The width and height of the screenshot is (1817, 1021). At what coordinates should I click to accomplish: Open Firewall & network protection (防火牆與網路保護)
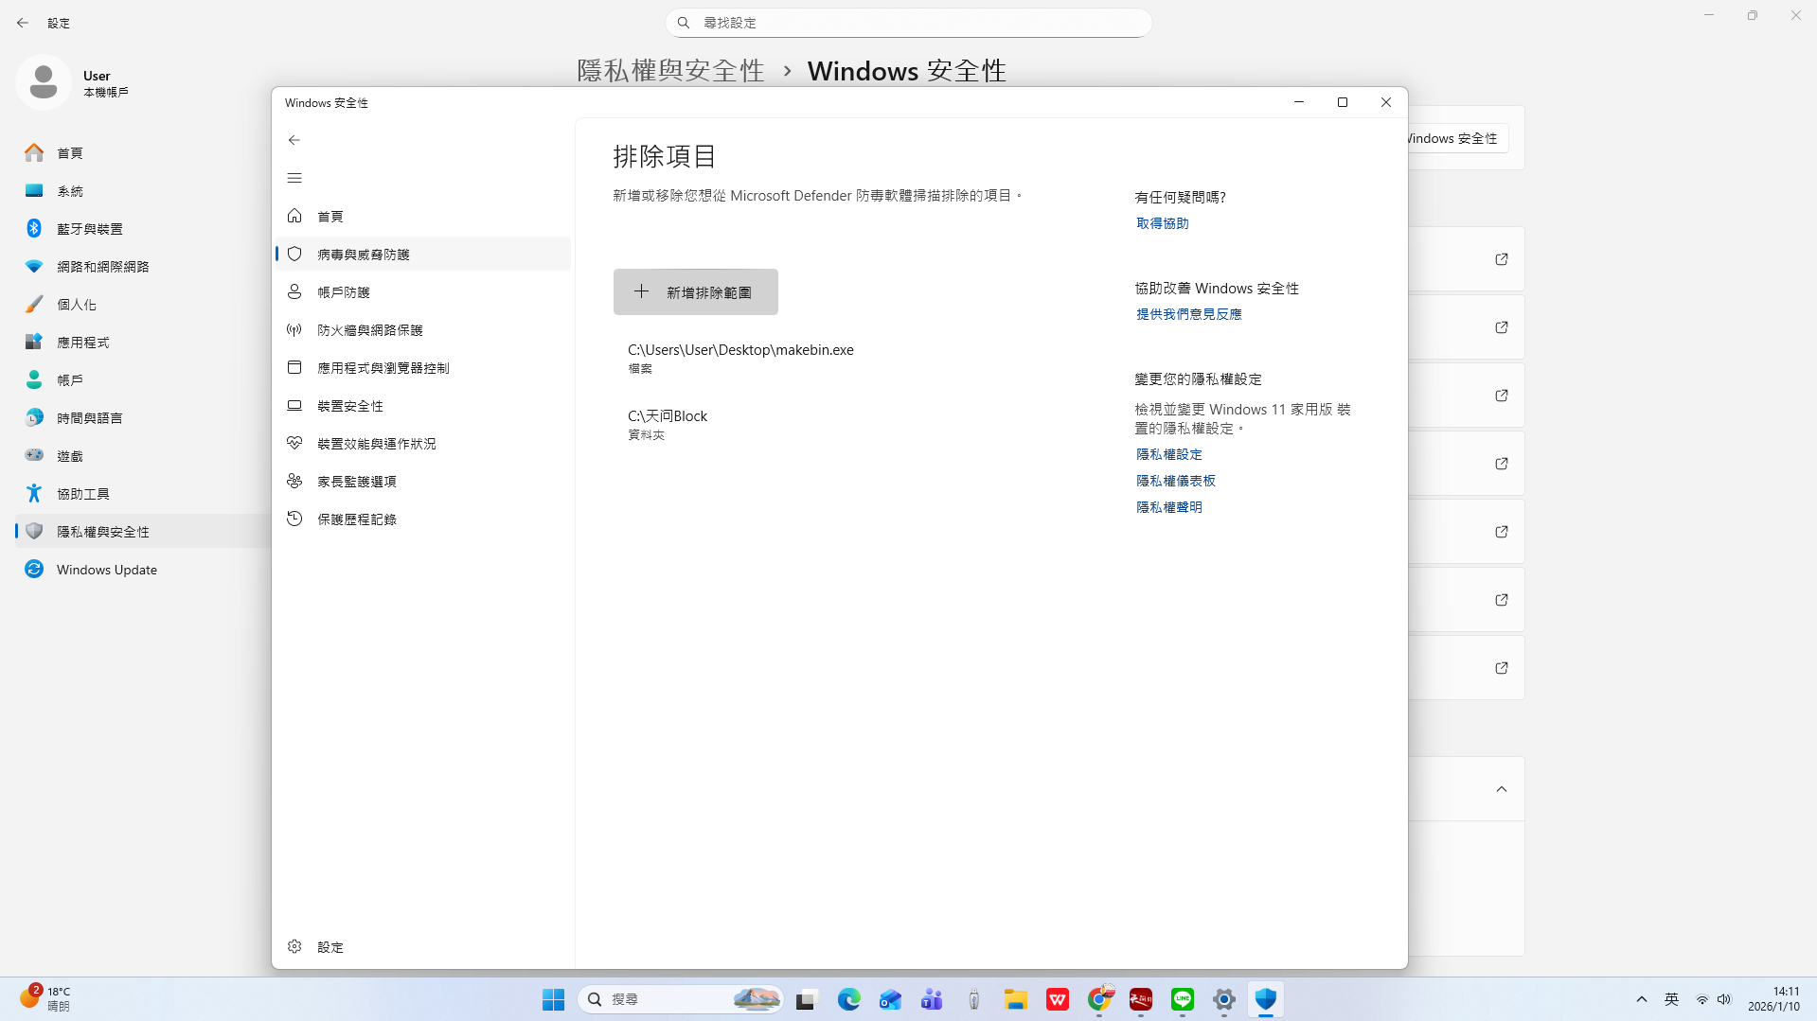(x=422, y=329)
